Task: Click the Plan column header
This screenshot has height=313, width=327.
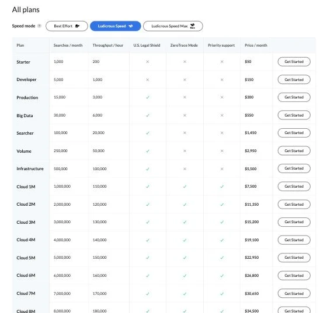Action: click(x=20, y=45)
